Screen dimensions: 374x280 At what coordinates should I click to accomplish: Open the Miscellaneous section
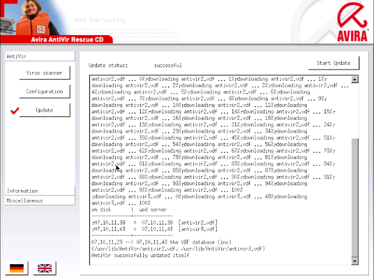click(40, 201)
